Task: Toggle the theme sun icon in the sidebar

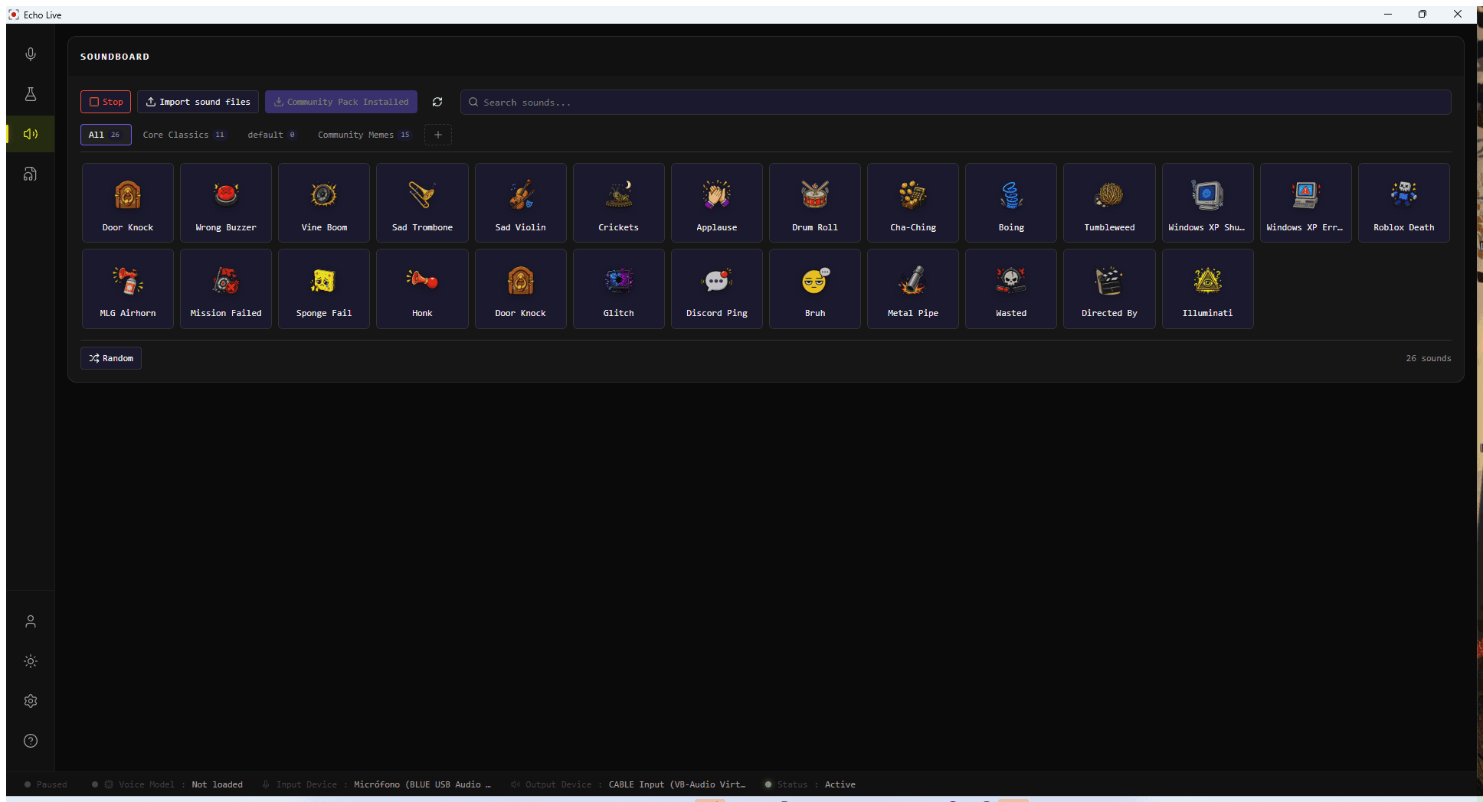Action: pyautogui.click(x=31, y=661)
